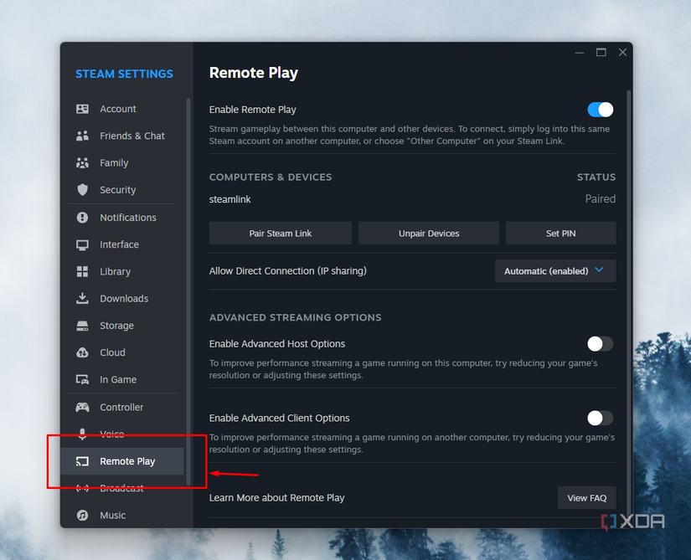
Task: Select Library in the settings sidebar
Action: [x=122, y=272]
